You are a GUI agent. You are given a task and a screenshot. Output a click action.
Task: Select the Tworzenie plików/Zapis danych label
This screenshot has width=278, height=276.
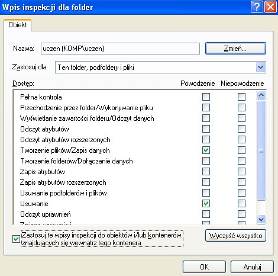coord(65,150)
